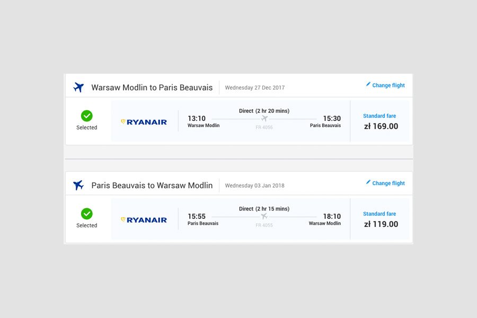Image resolution: width=477 pixels, height=318 pixels.
Task: Click the Wednesday 27 Dec 2017 date
Action: 254,88
